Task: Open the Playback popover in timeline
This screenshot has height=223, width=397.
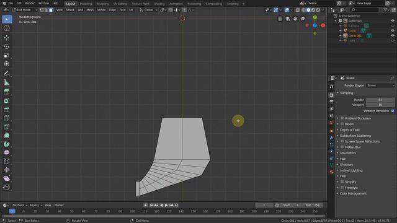Action: pos(20,205)
